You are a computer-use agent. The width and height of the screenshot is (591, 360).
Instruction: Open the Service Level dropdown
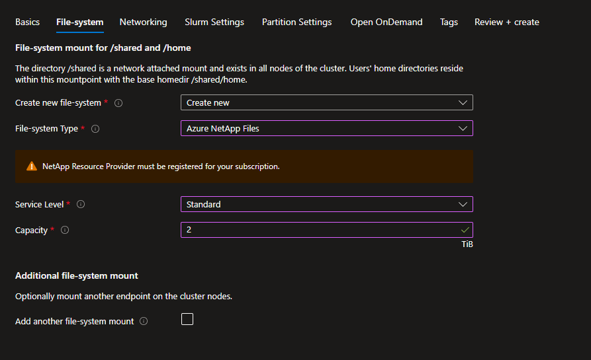pos(326,205)
